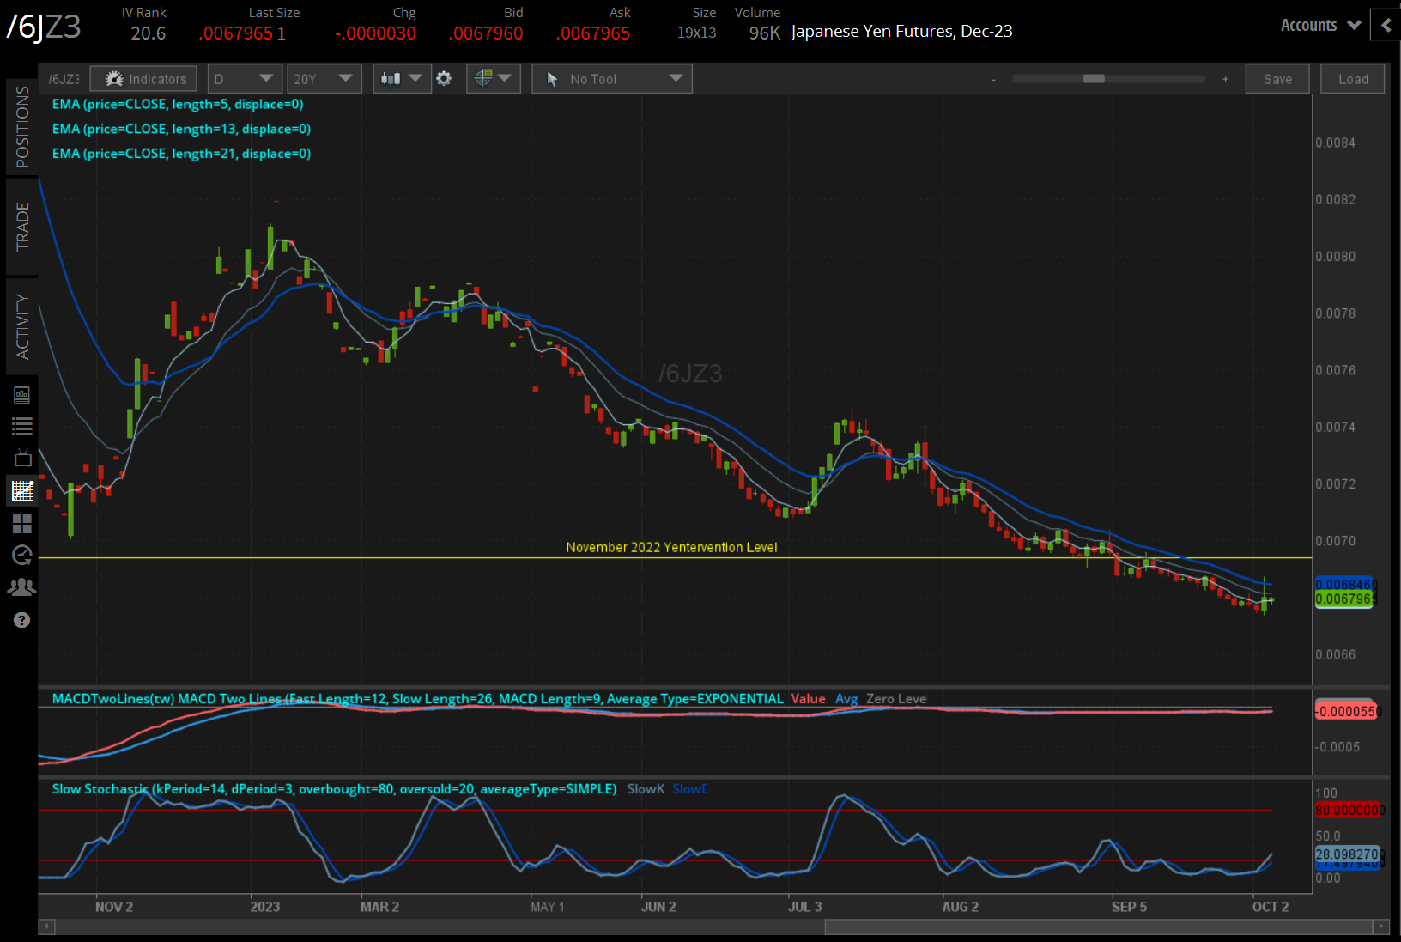Screen dimensions: 1401x942
Task: Open the research book sidebar icon
Action: click(22, 395)
